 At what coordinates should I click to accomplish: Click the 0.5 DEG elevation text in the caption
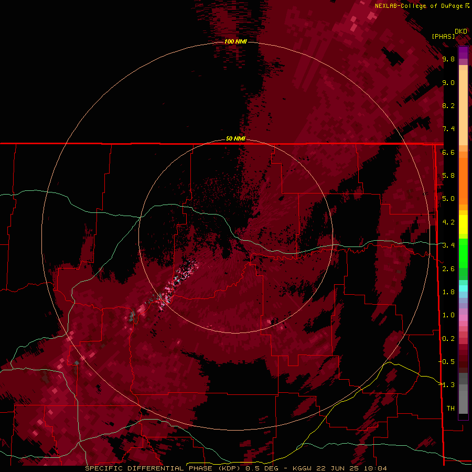(x=261, y=468)
